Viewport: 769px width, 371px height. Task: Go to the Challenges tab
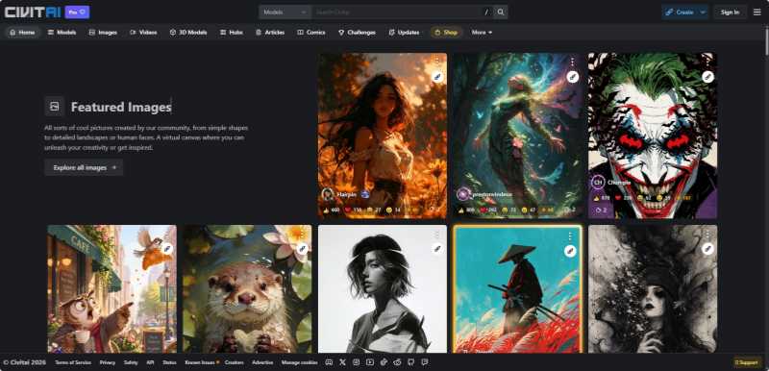[357, 33]
